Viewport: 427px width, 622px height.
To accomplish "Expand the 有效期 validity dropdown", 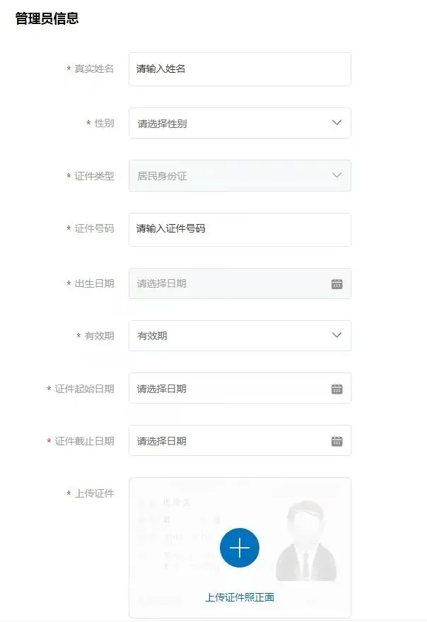I will click(x=240, y=336).
